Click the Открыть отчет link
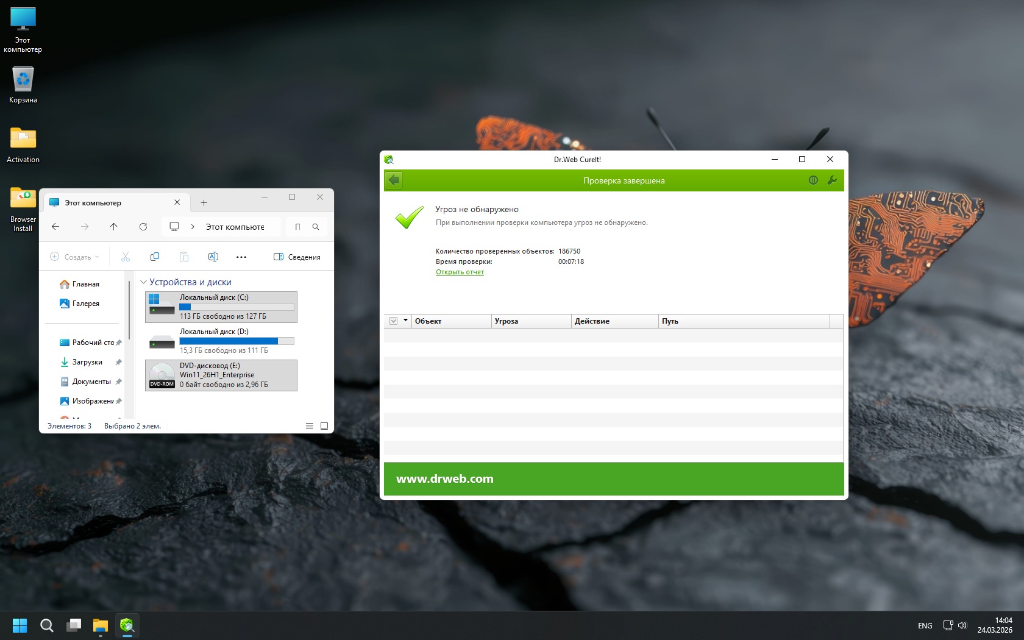1024x640 pixels. point(460,272)
